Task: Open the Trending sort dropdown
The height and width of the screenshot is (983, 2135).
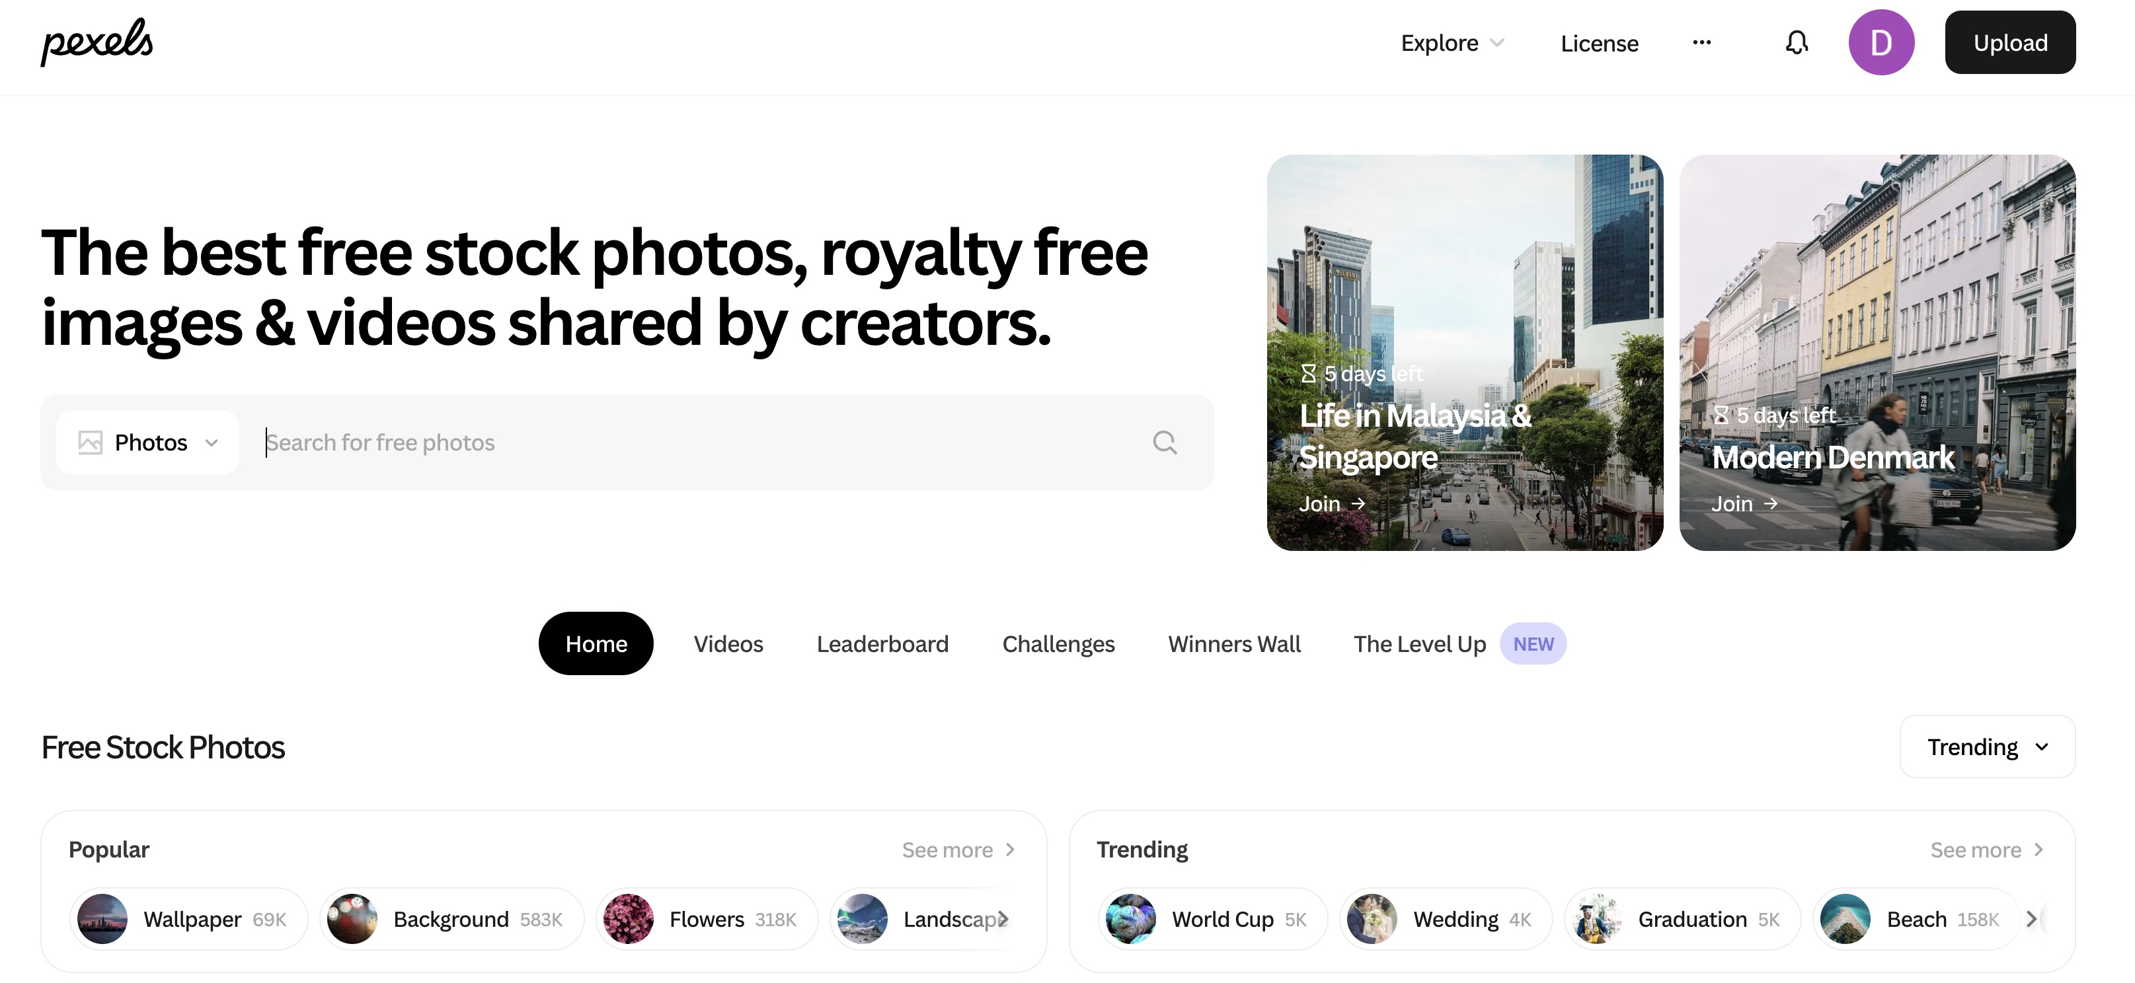Action: (1987, 747)
